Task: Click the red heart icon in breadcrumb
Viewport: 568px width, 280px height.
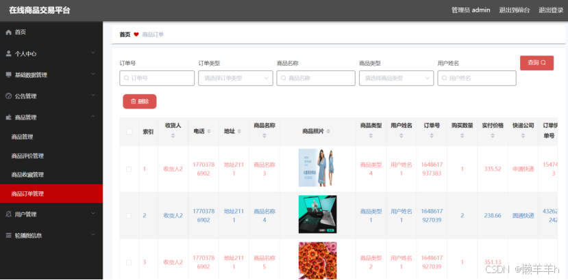Action: (136, 34)
